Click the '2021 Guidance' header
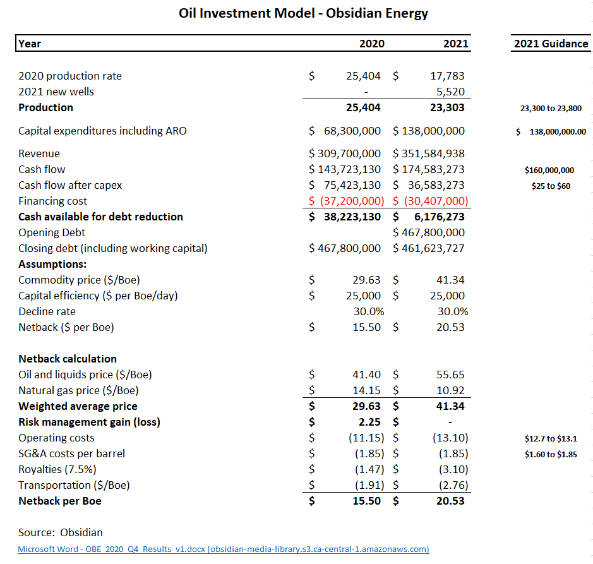The height and width of the screenshot is (564, 593). [551, 44]
